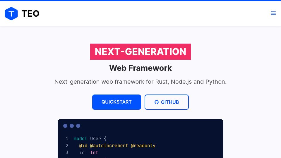Click the tagline mentioning Rust, Node.js and Python

140,82
